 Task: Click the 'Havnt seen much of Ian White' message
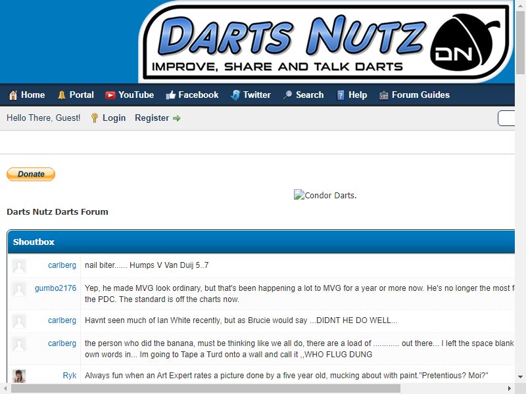[241, 320]
